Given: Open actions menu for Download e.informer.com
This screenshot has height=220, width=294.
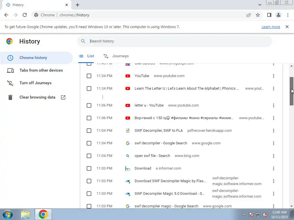Looking at the screenshot, I should tap(274, 168).
